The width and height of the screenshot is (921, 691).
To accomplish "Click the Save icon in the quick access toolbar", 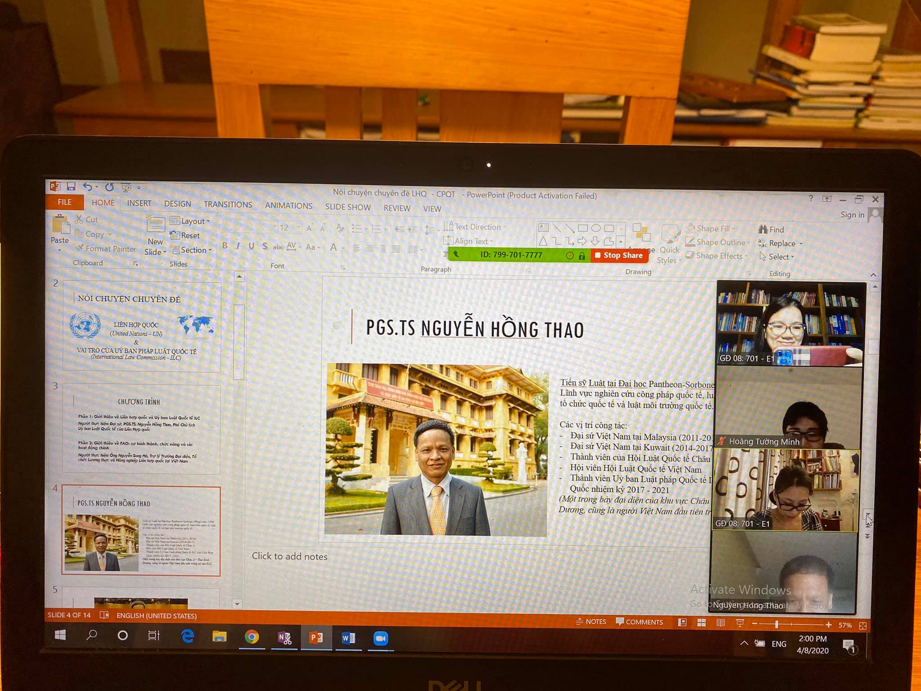I will (x=71, y=186).
